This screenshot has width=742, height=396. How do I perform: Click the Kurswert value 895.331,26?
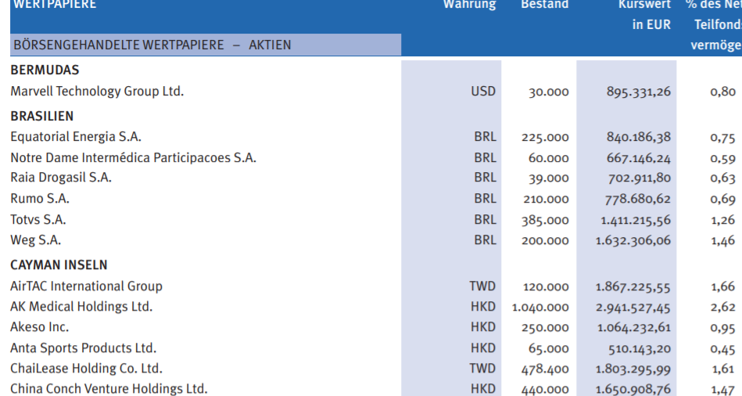click(638, 92)
